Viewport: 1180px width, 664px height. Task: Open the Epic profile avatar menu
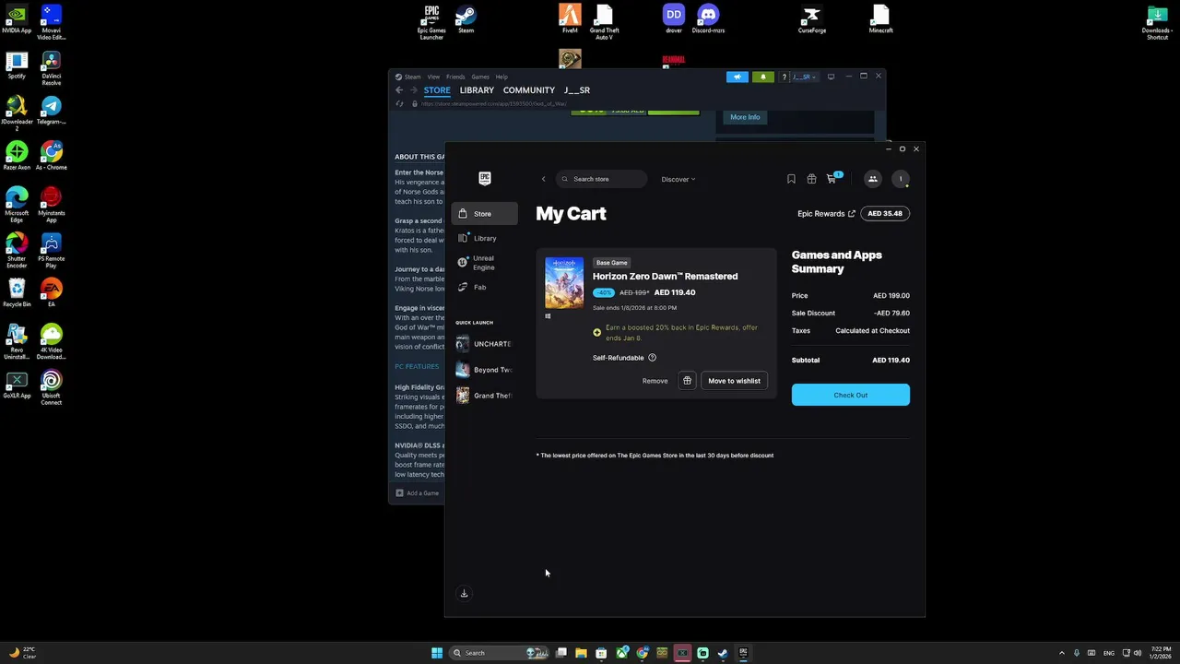[901, 179]
